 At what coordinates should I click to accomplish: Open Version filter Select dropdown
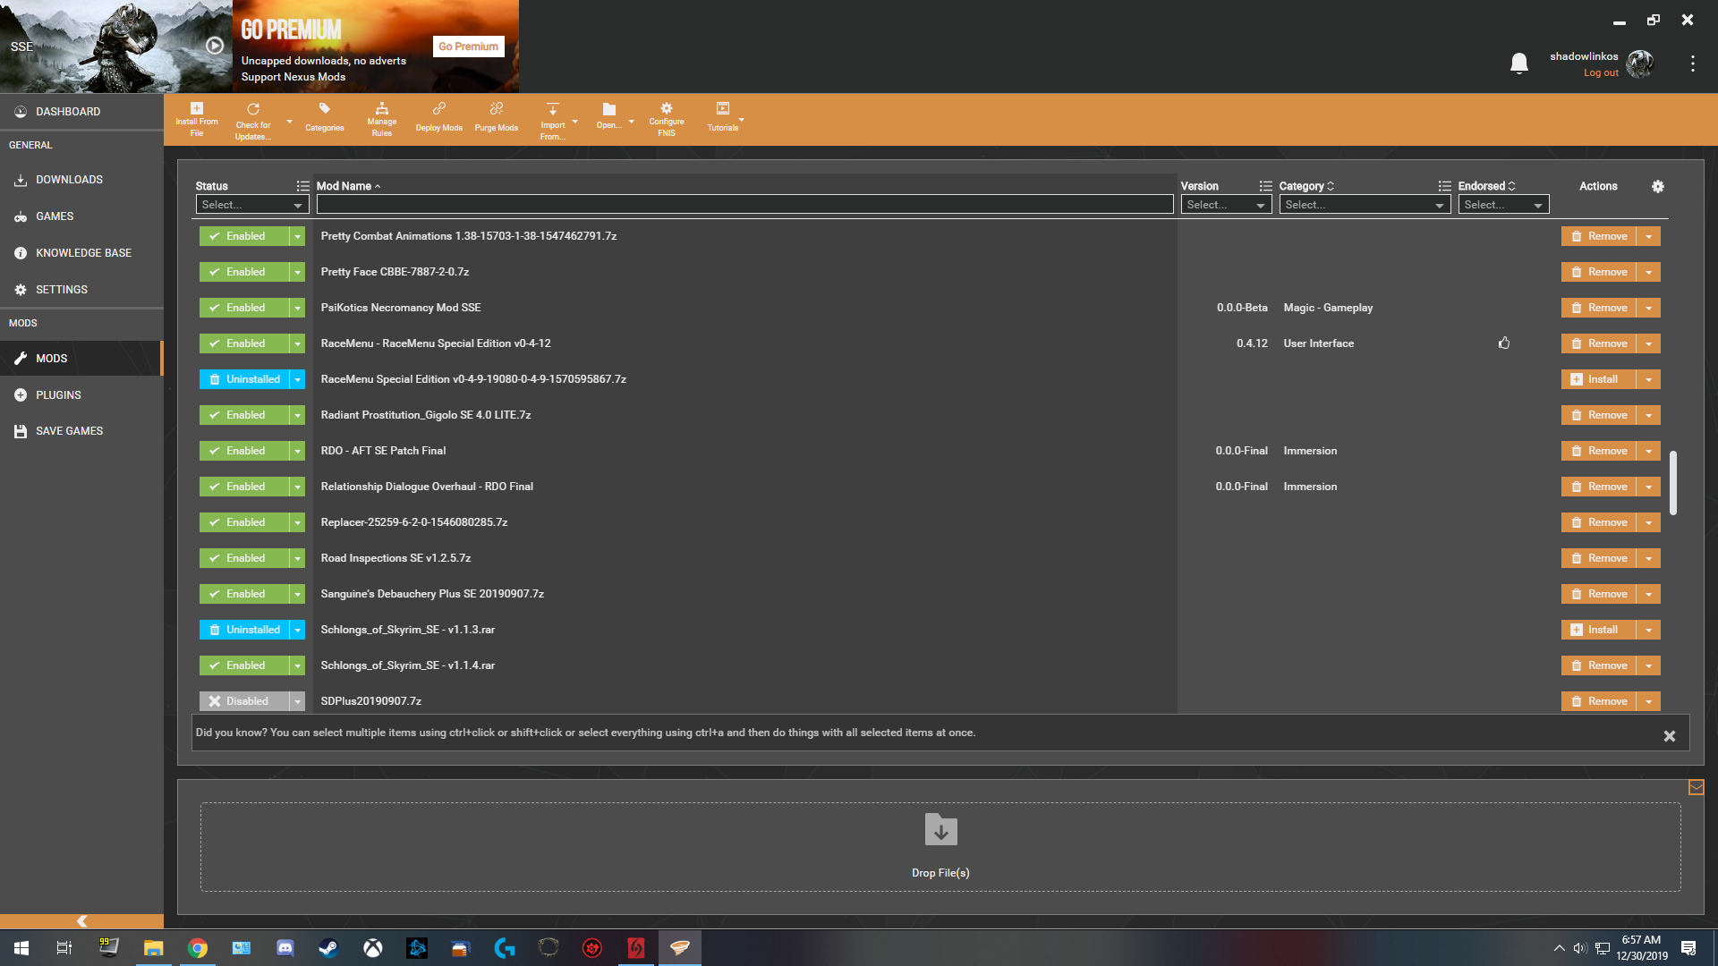[1226, 205]
